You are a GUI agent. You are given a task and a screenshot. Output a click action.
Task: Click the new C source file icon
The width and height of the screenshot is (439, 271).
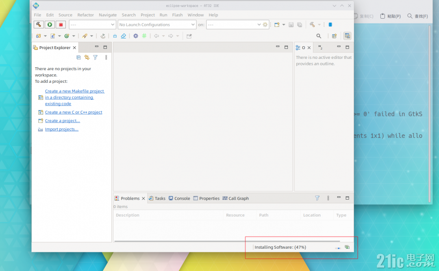point(52,36)
